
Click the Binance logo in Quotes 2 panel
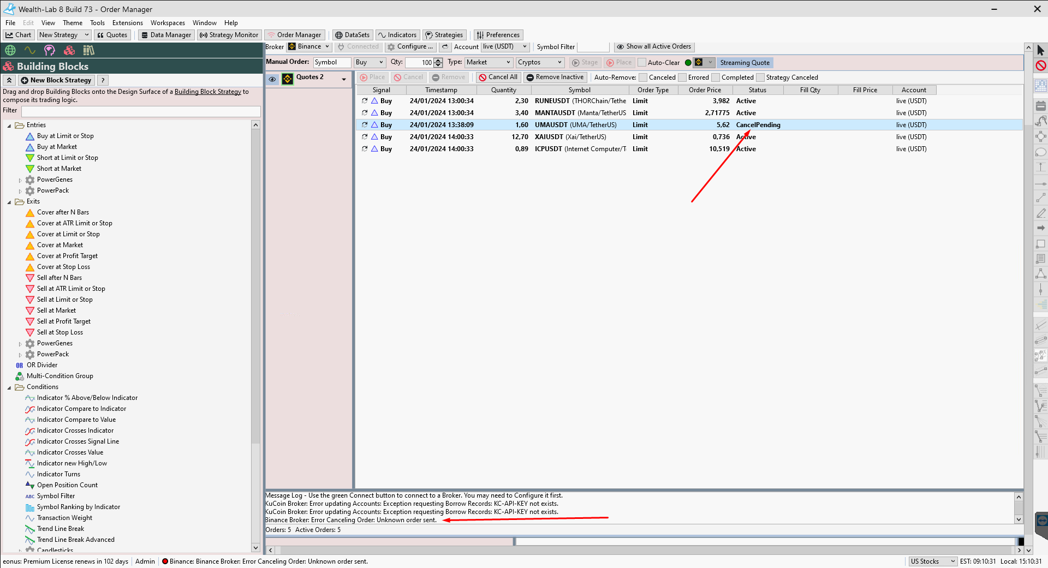click(x=287, y=79)
